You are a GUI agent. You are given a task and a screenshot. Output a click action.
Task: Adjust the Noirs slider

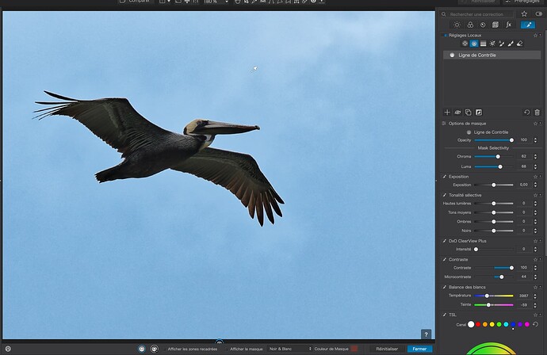pos(494,231)
